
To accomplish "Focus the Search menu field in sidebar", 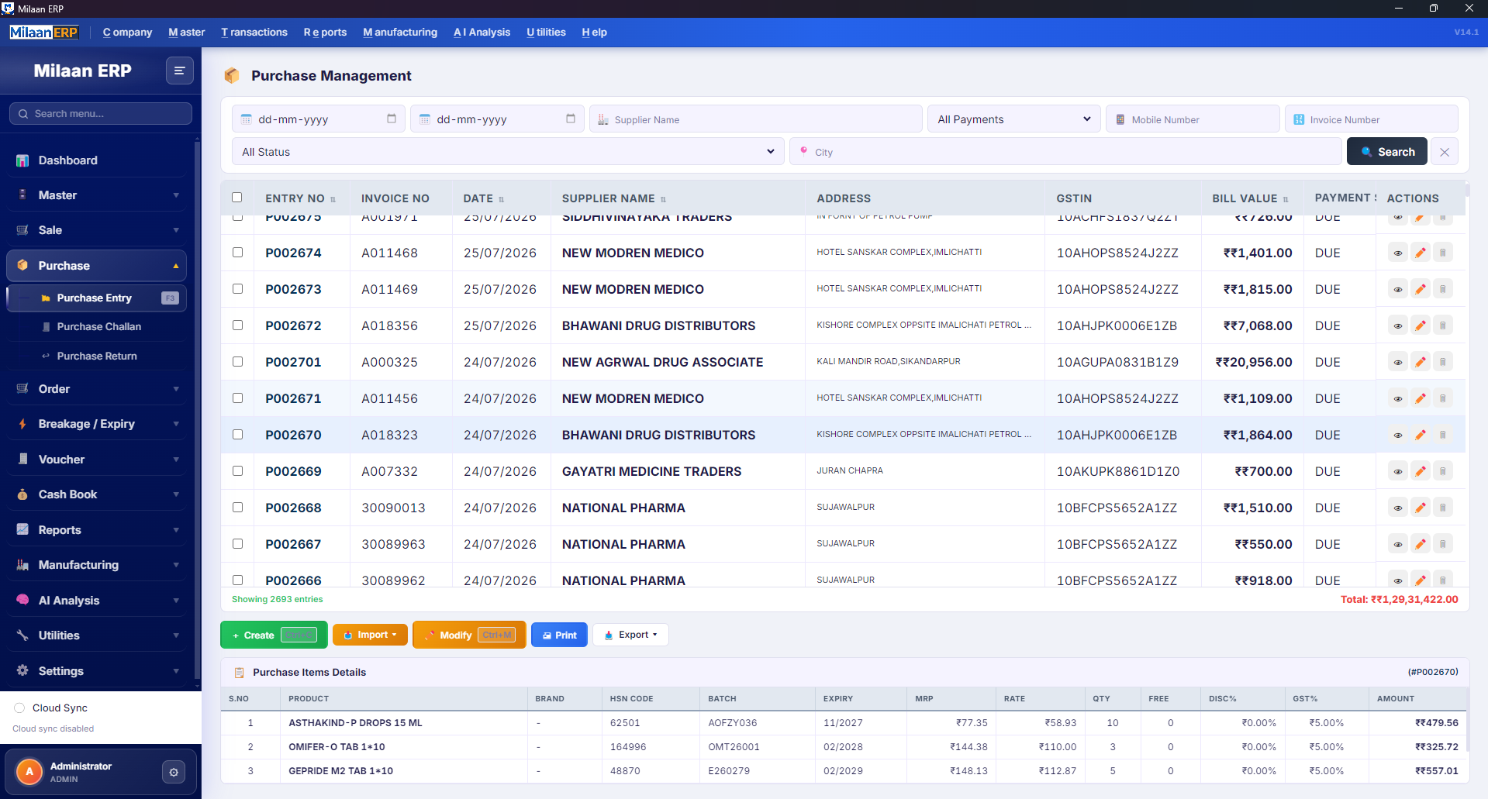I will point(101,114).
